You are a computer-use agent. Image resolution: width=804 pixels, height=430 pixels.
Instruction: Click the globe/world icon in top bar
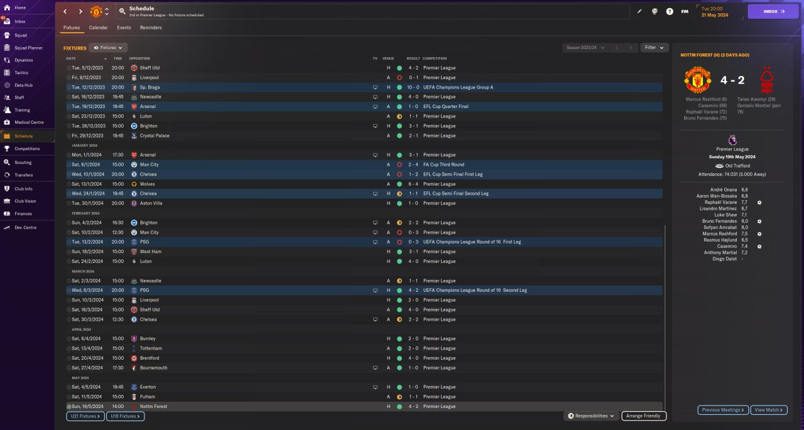655,11
